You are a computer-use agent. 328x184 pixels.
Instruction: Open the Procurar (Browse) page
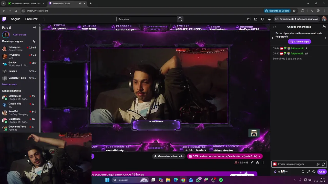(31, 19)
